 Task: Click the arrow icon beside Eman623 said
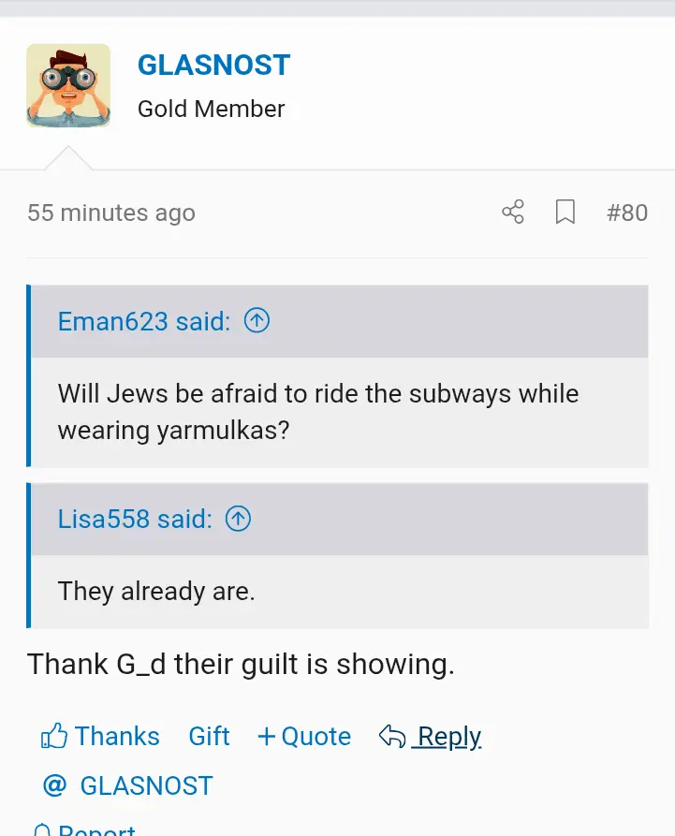tap(257, 320)
